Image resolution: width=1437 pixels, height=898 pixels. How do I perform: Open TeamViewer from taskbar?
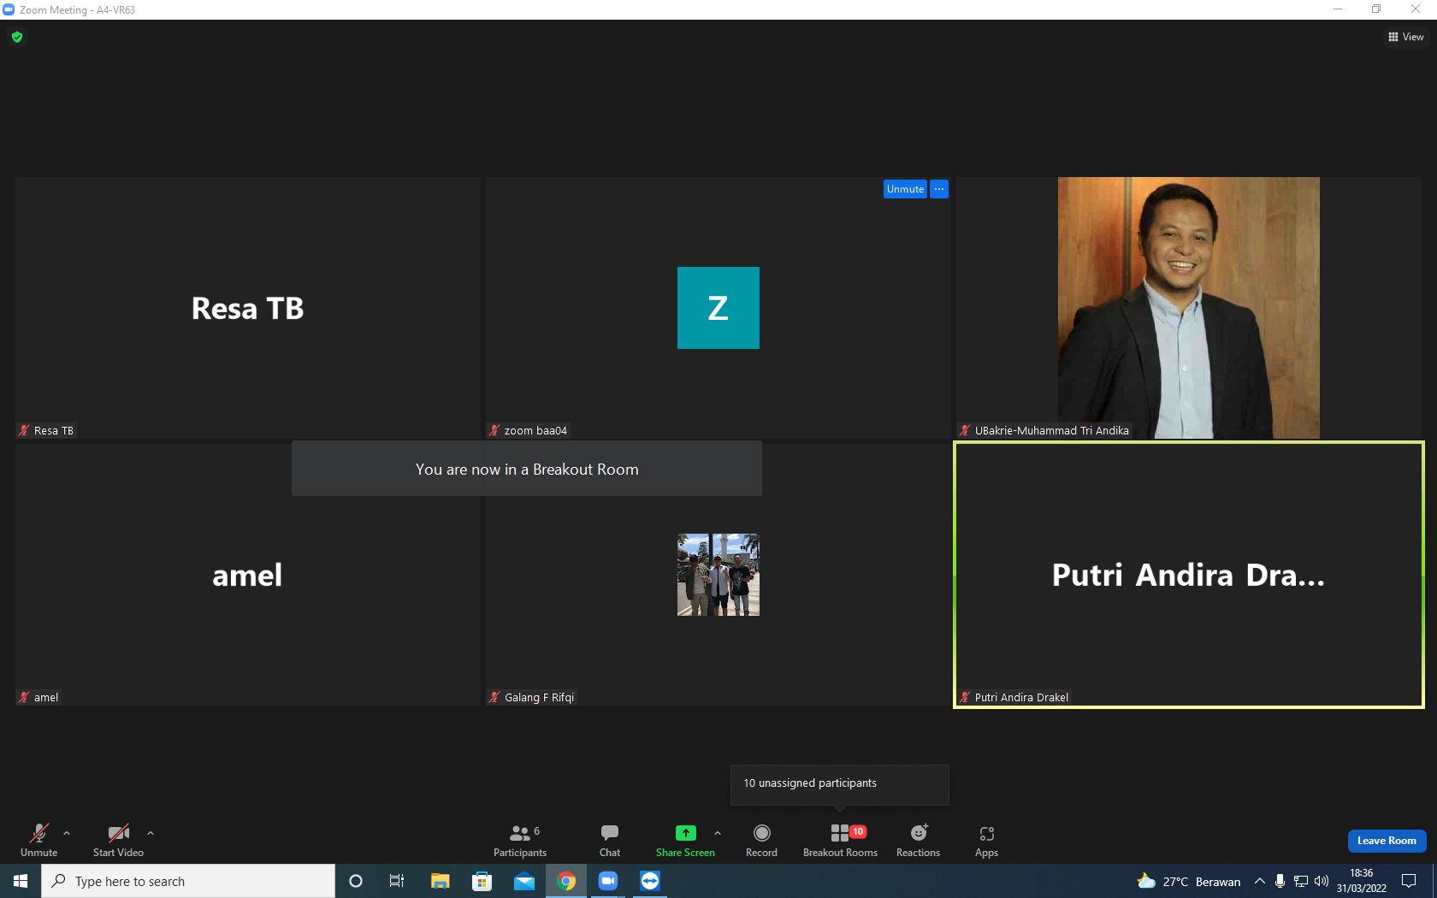pos(650,881)
